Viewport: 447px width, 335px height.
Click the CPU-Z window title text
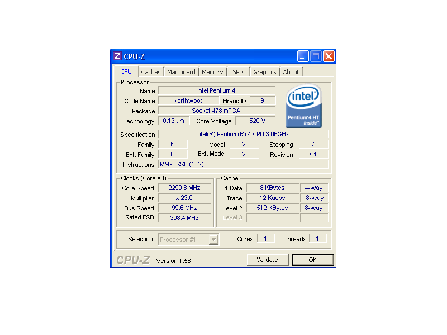(x=134, y=56)
